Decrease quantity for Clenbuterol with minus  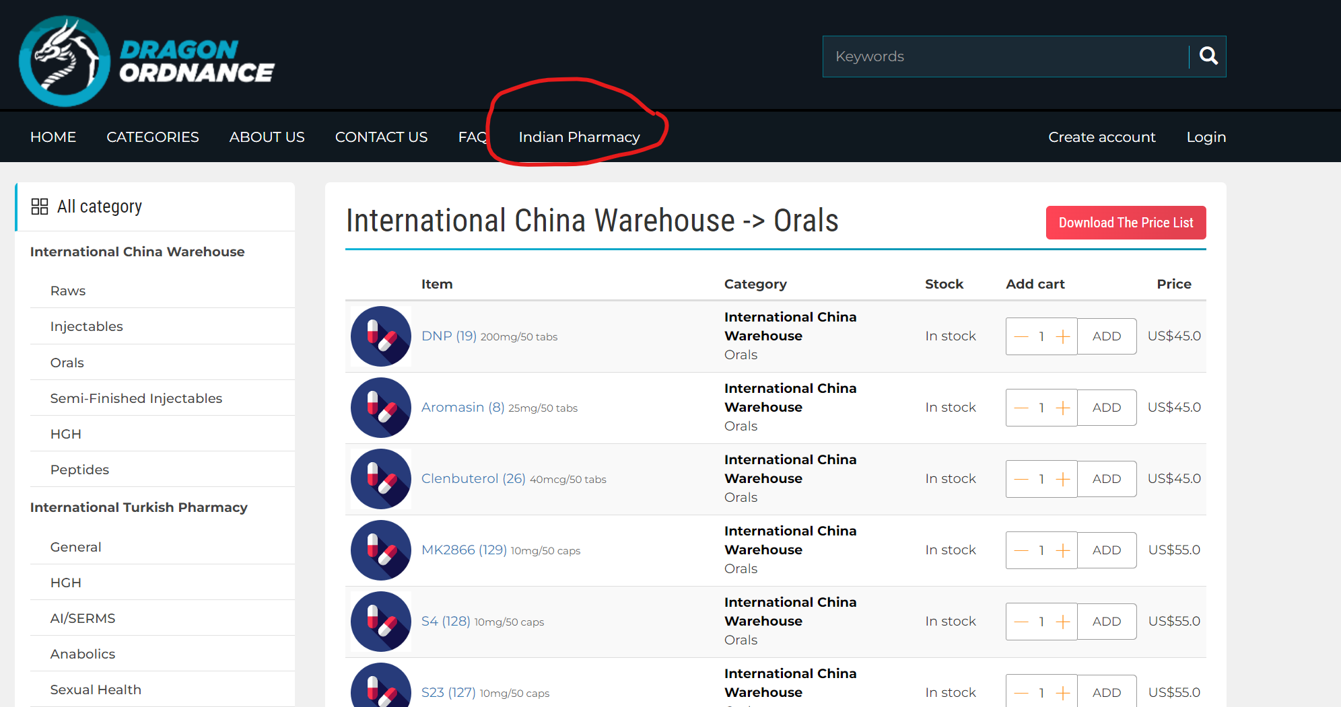pos(1021,479)
